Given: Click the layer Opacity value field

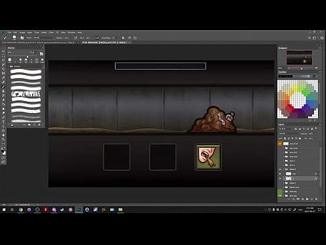Looking at the screenshot, I should point(311,134).
